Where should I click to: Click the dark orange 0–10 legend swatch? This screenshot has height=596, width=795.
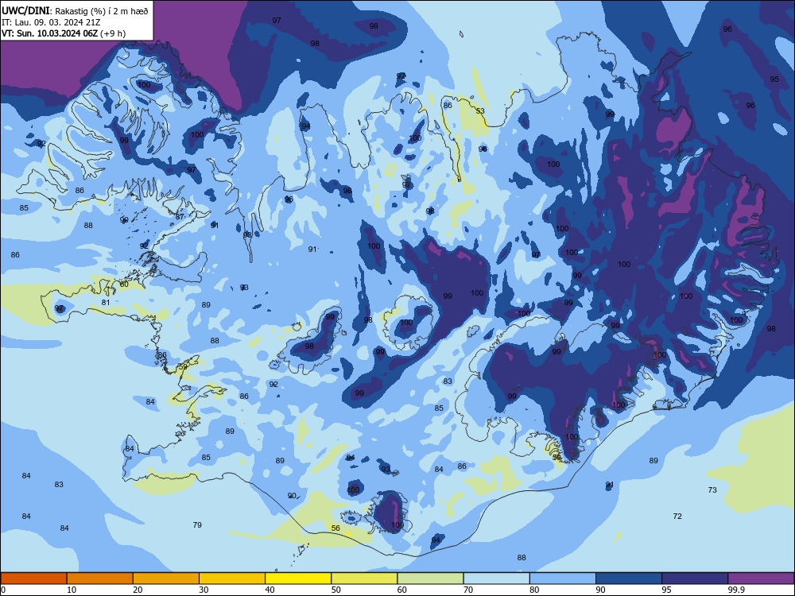(x=33, y=579)
